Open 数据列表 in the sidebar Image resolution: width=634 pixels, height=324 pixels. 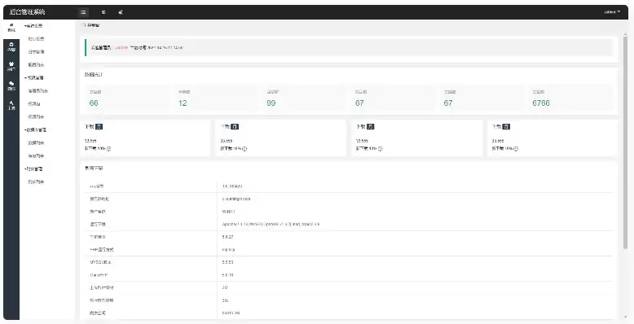[36, 143]
